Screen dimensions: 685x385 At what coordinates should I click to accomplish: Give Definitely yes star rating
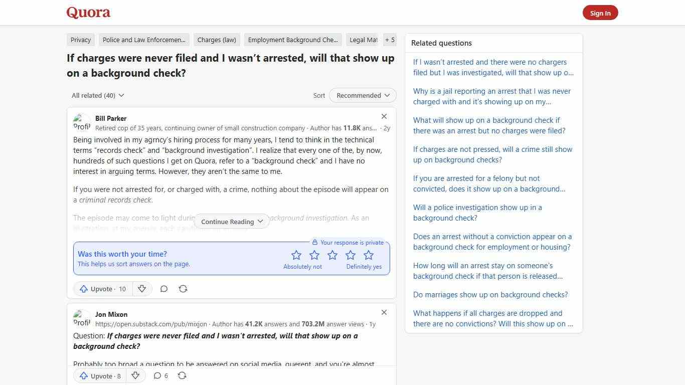369,255
